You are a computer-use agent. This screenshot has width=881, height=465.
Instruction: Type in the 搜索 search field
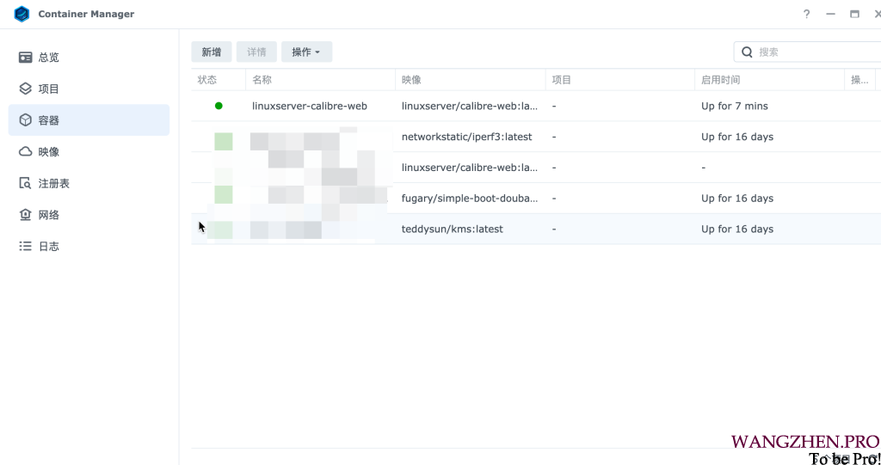click(x=813, y=52)
